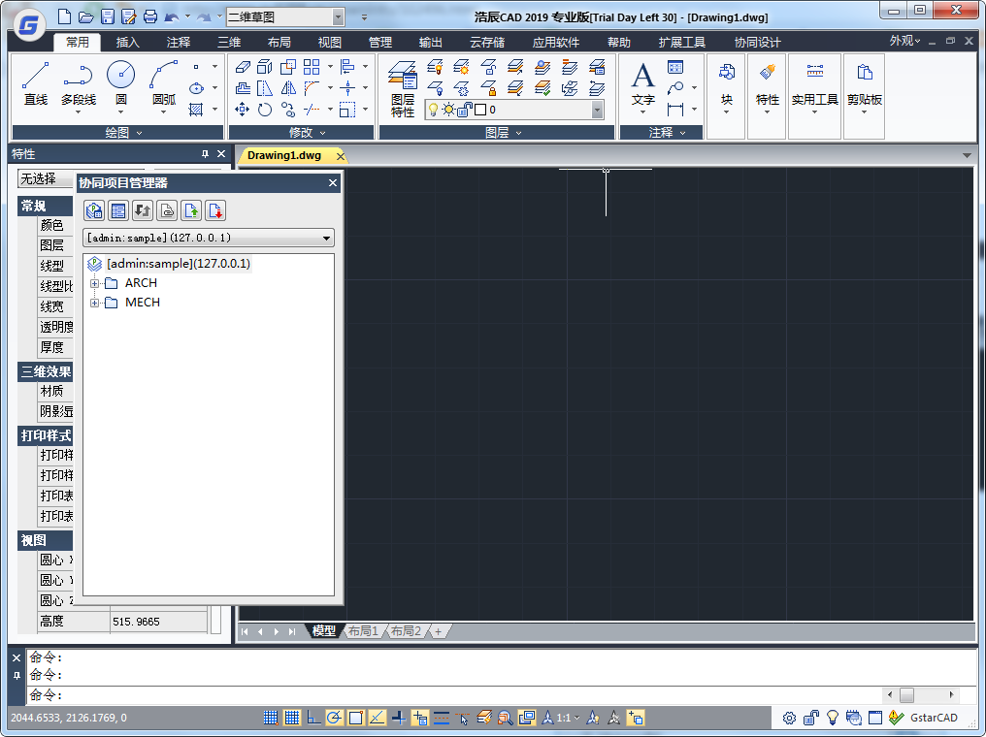
Task: Select the Circle (圆) tool
Action: pyautogui.click(x=120, y=83)
